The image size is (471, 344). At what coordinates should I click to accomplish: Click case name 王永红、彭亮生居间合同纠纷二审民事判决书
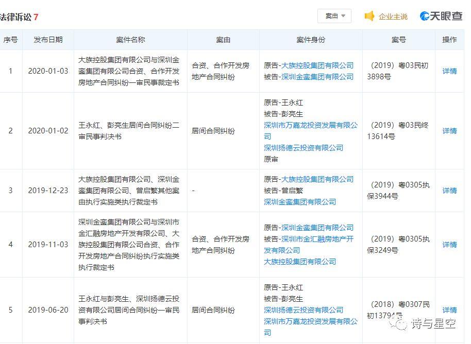(x=129, y=131)
